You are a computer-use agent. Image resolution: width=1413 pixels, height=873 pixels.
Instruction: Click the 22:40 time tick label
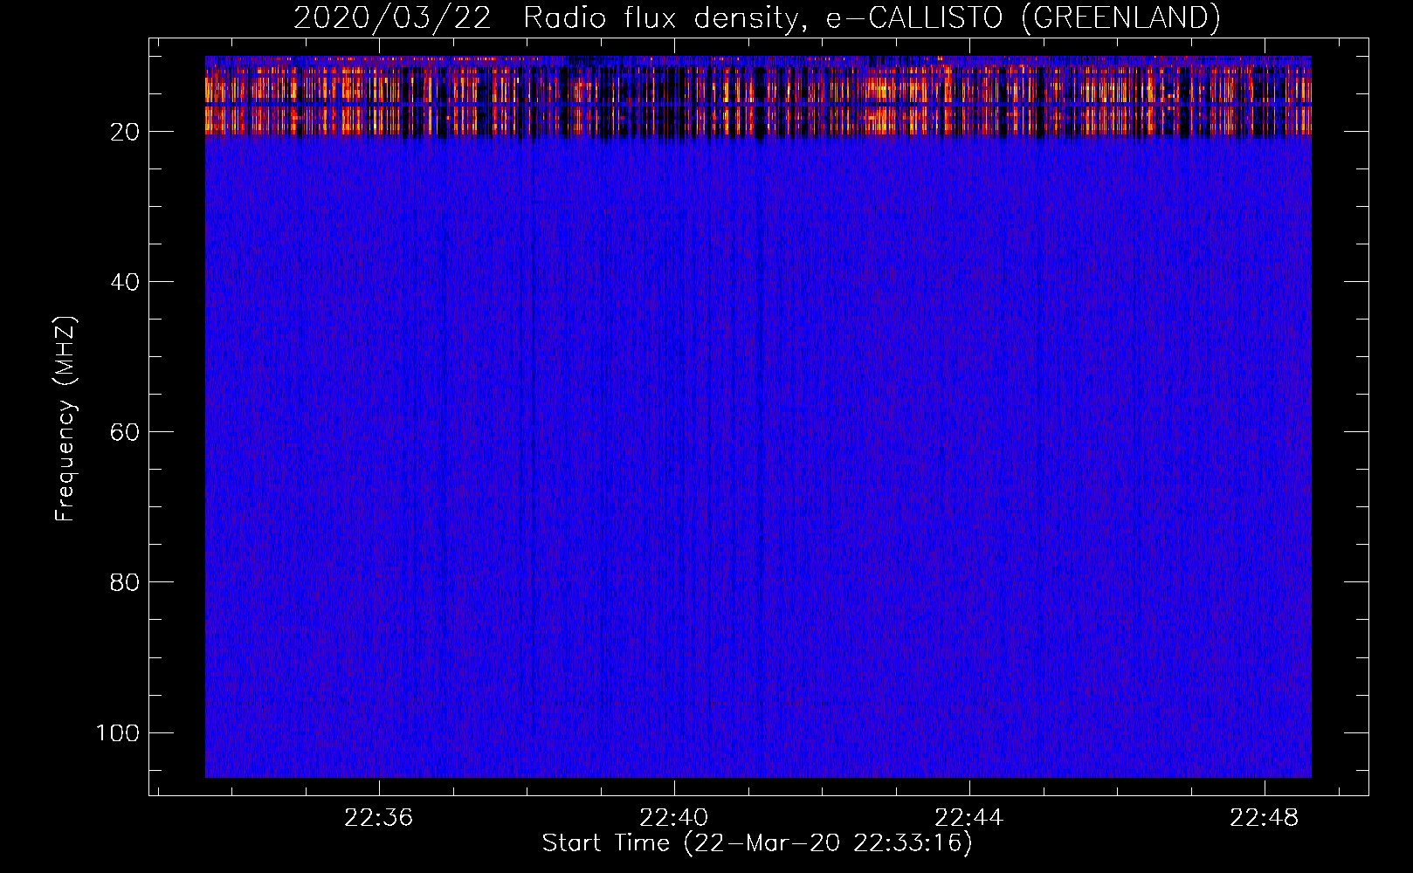[x=674, y=818]
